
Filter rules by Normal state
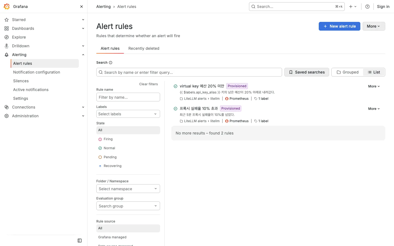128,148
